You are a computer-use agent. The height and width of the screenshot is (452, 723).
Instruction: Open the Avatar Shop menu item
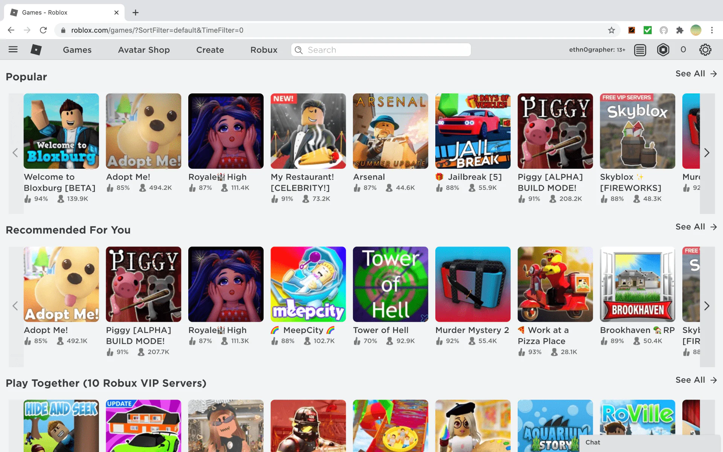(143, 50)
